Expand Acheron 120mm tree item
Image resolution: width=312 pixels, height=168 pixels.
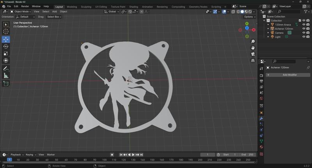point(268,29)
